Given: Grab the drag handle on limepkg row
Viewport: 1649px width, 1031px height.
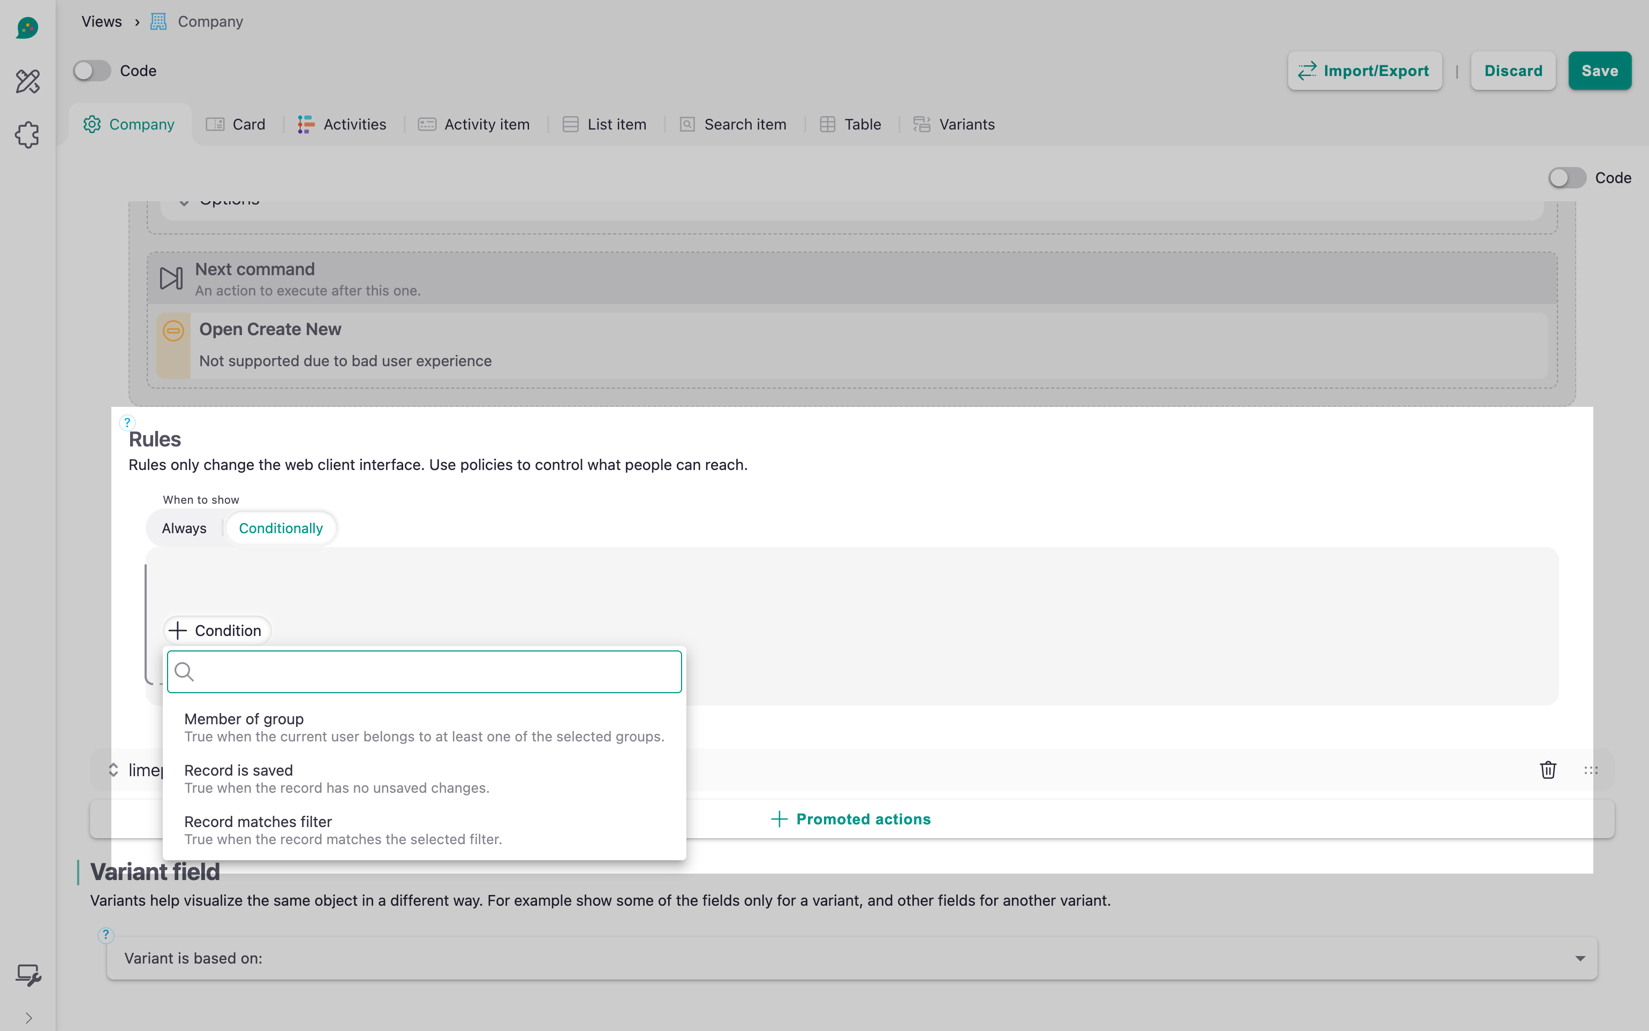Looking at the screenshot, I should pyautogui.click(x=1591, y=770).
